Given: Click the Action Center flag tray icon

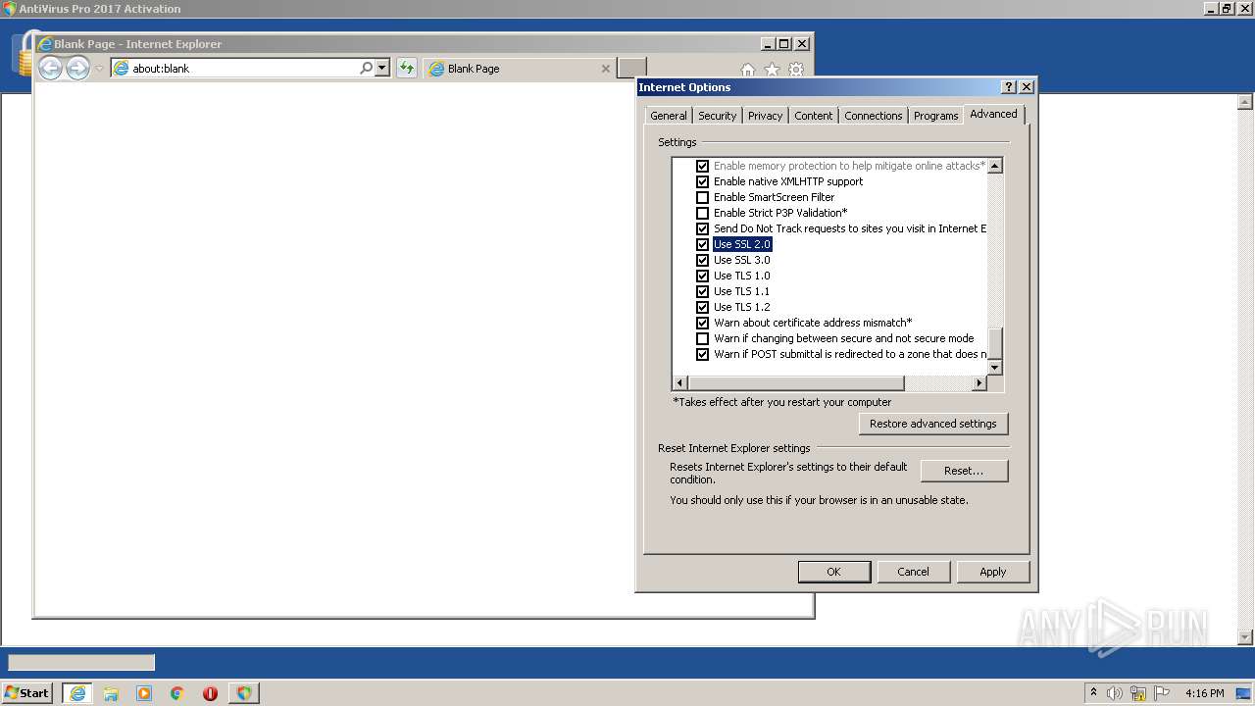Looking at the screenshot, I should [1162, 693].
